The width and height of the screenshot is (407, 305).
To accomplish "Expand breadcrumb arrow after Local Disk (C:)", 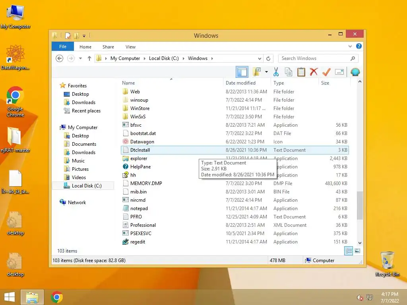I will tap(184, 59).
